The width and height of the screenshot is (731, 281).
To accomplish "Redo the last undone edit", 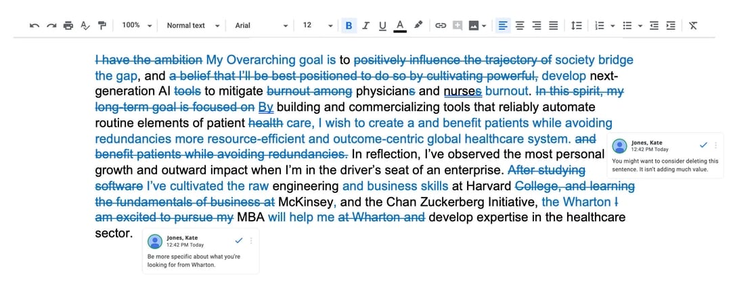I will coord(51,26).
